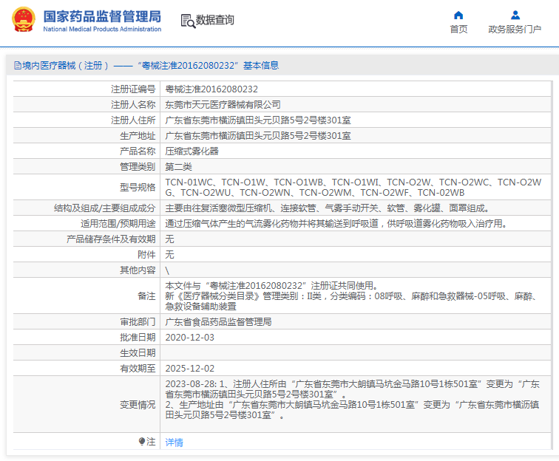The width and height of the screenshot is (559, 461).
Task: Click 无 in 产品储存条件及有效期 row
Action: [170, 239]
